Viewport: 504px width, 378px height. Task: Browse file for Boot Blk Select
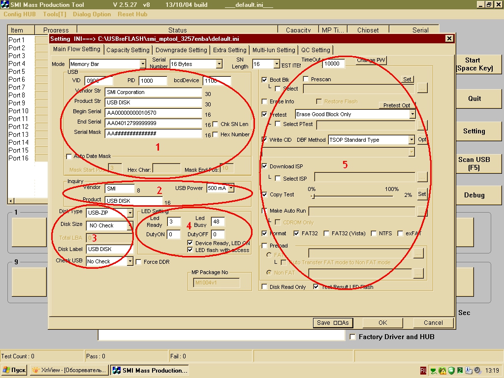(422, 88)
